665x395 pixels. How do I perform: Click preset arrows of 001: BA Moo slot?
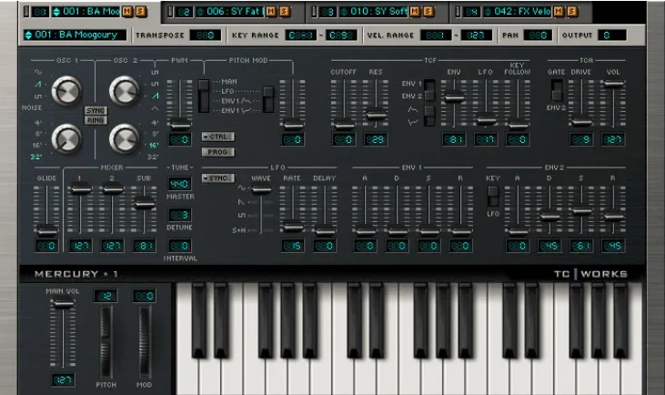[x=56, y=12]
